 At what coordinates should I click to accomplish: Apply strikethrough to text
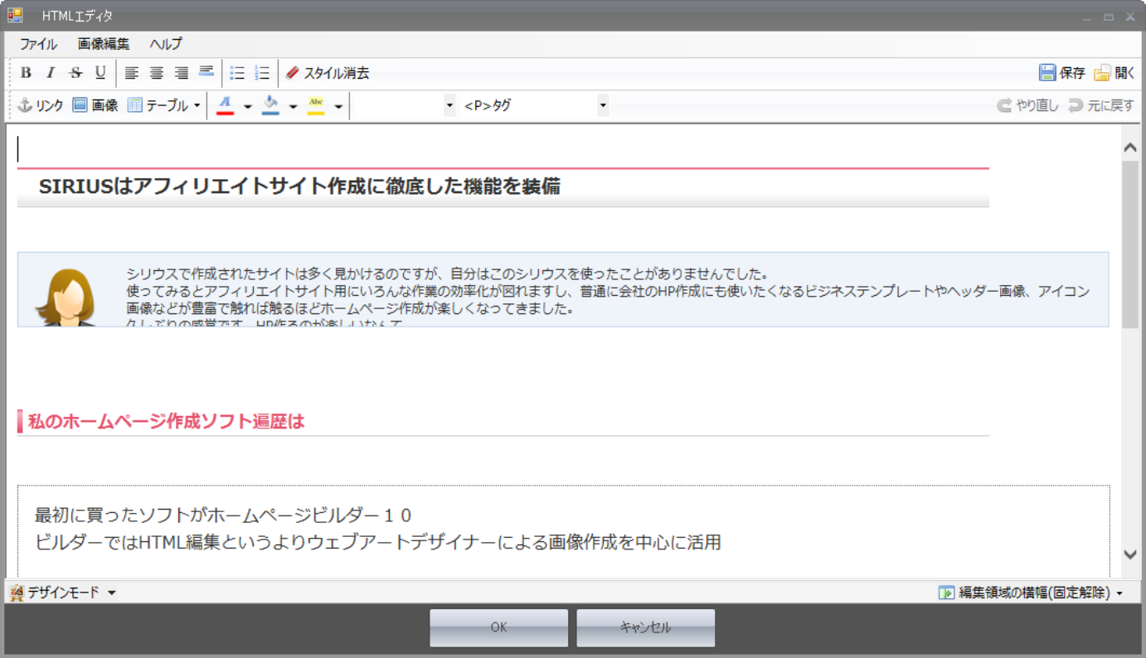(75, 73)
